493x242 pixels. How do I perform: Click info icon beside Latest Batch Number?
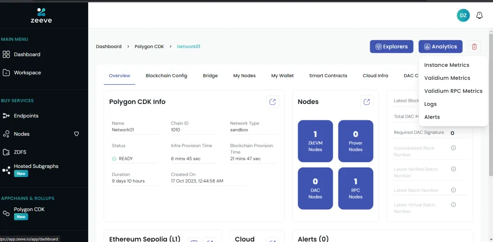pos(453,191)
